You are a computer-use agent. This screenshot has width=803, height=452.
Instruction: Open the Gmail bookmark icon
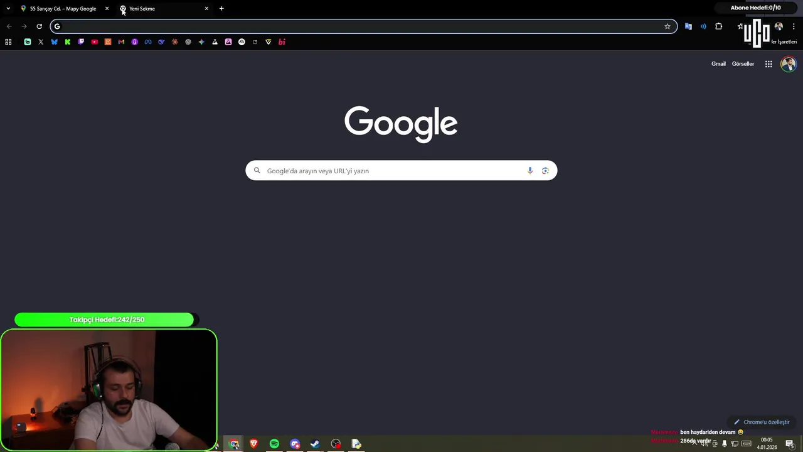click(121, 42)
